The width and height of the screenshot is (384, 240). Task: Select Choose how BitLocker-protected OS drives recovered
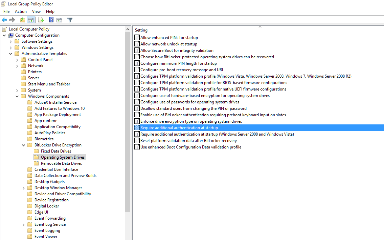[207, 57]
